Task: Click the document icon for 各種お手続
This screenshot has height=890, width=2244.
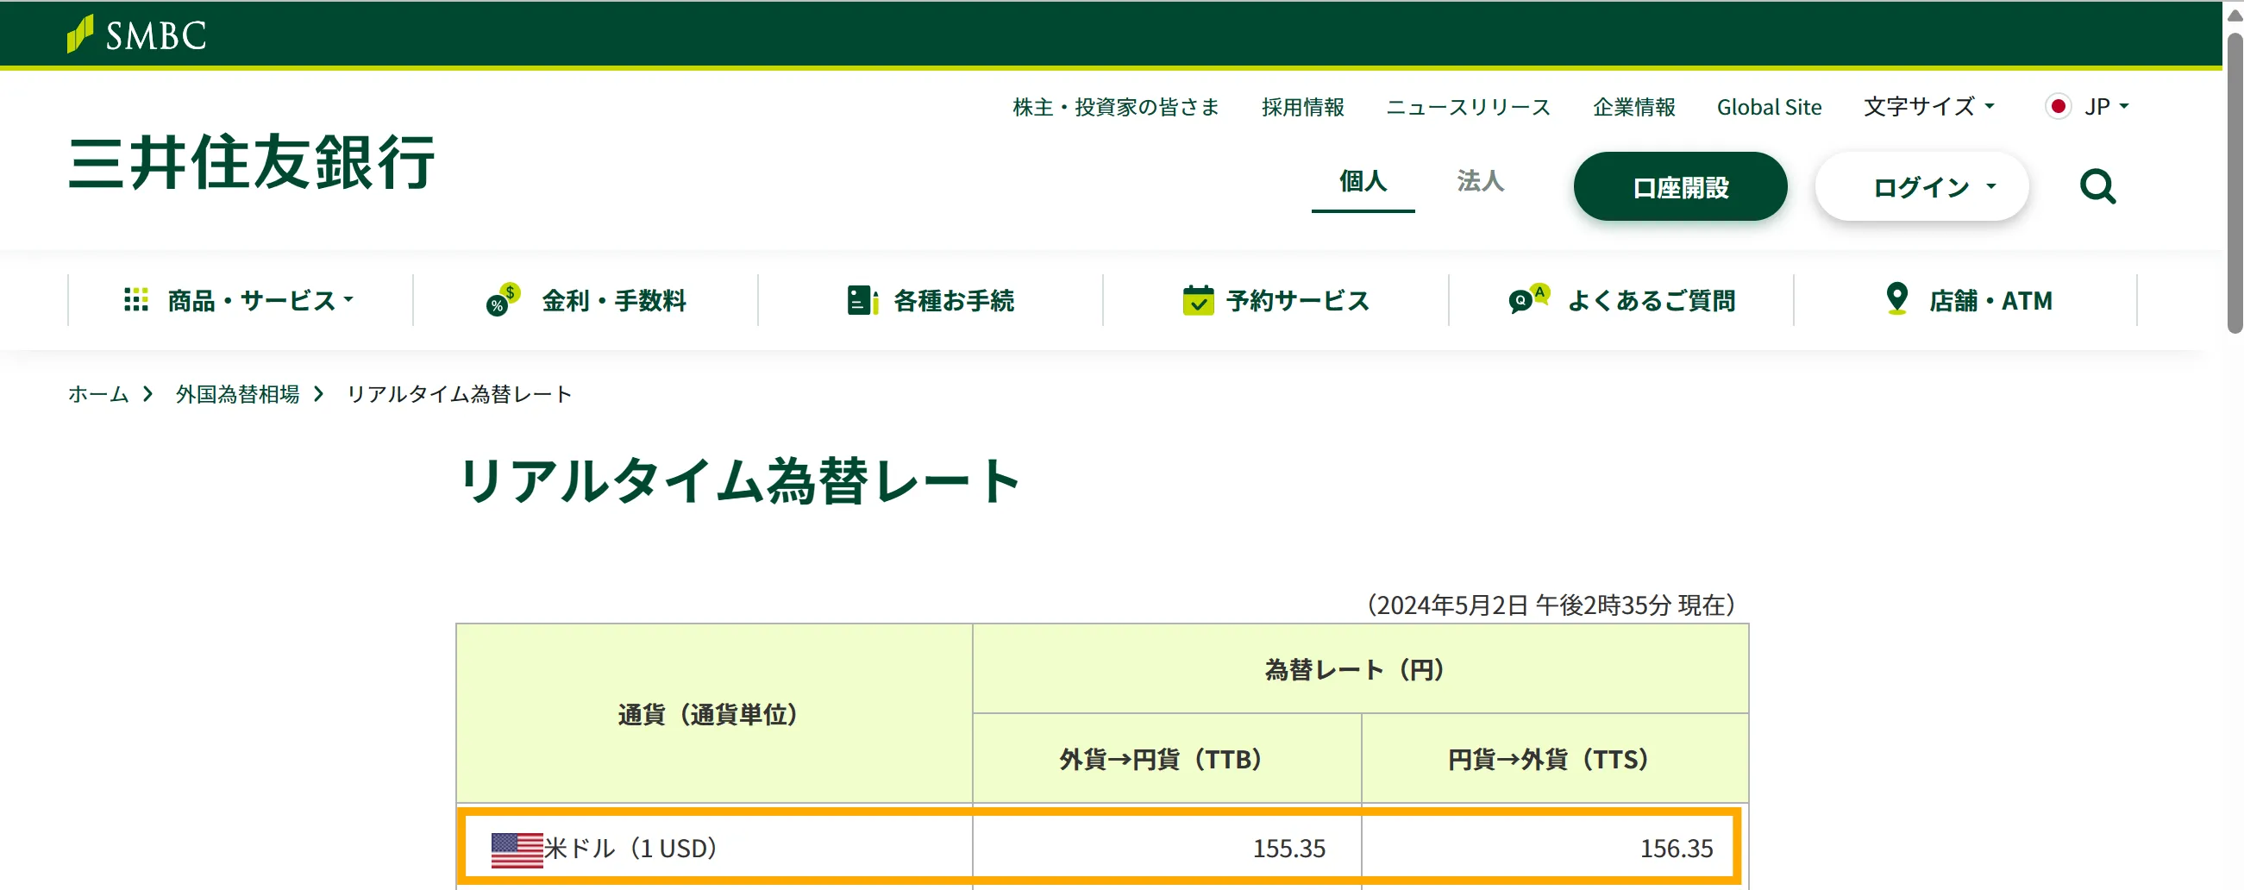Action: (862, 299)
